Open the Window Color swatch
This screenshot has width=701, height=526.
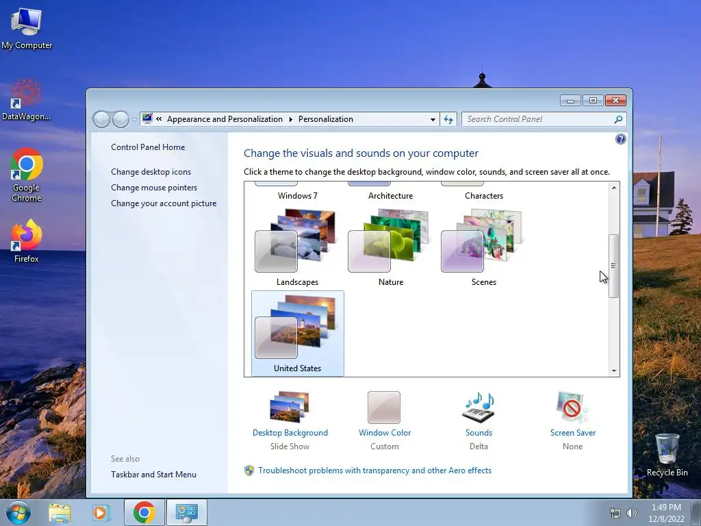384,408
